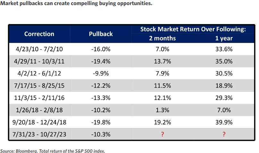Viewport: 259px width, 153px height.
Task: Click the red question mark under 1 year
Action: [224, 134]
